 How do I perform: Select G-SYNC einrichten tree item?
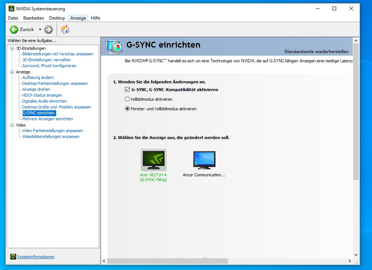point(39,113)
